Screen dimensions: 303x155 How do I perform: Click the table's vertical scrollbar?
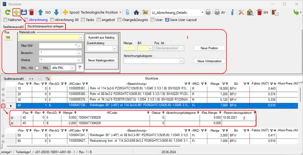300,94
